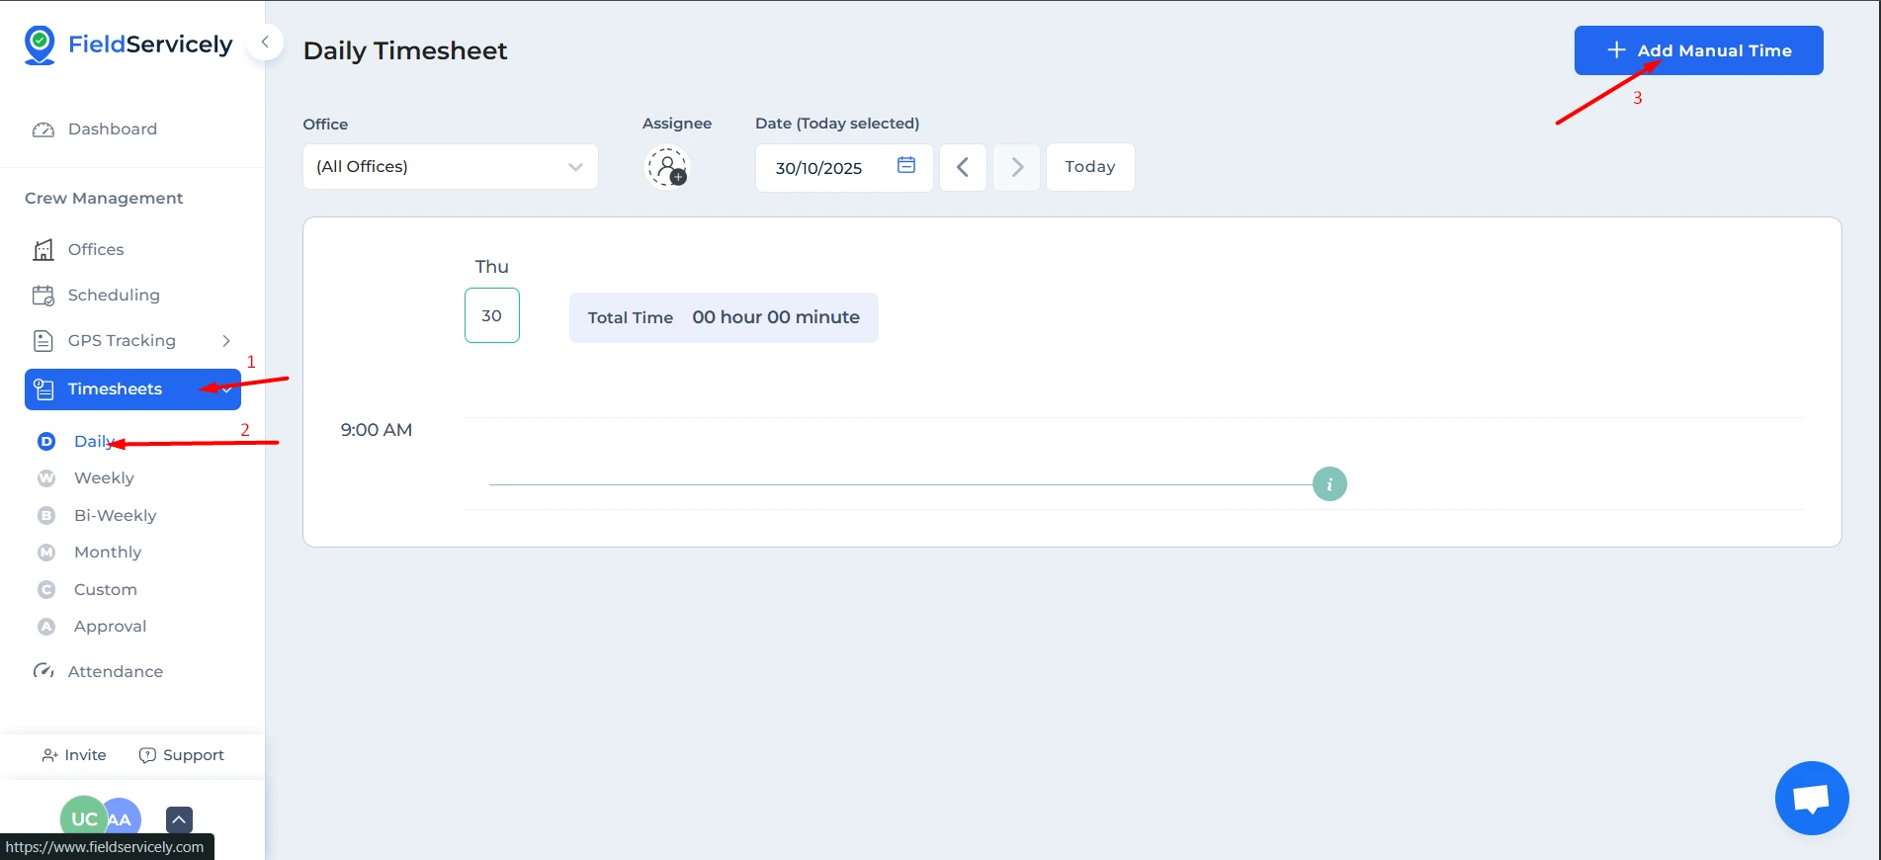Click the Today button
The width and height of the screenshot is (1881, 860).
point(1090,167)
